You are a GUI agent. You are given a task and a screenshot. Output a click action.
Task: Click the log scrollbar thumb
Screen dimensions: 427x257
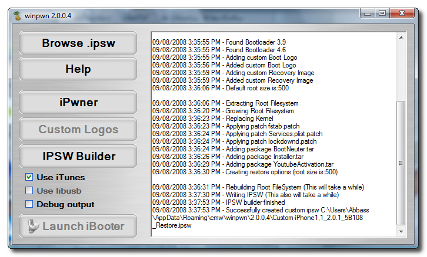pyautogui.click(x=401, y=163)
